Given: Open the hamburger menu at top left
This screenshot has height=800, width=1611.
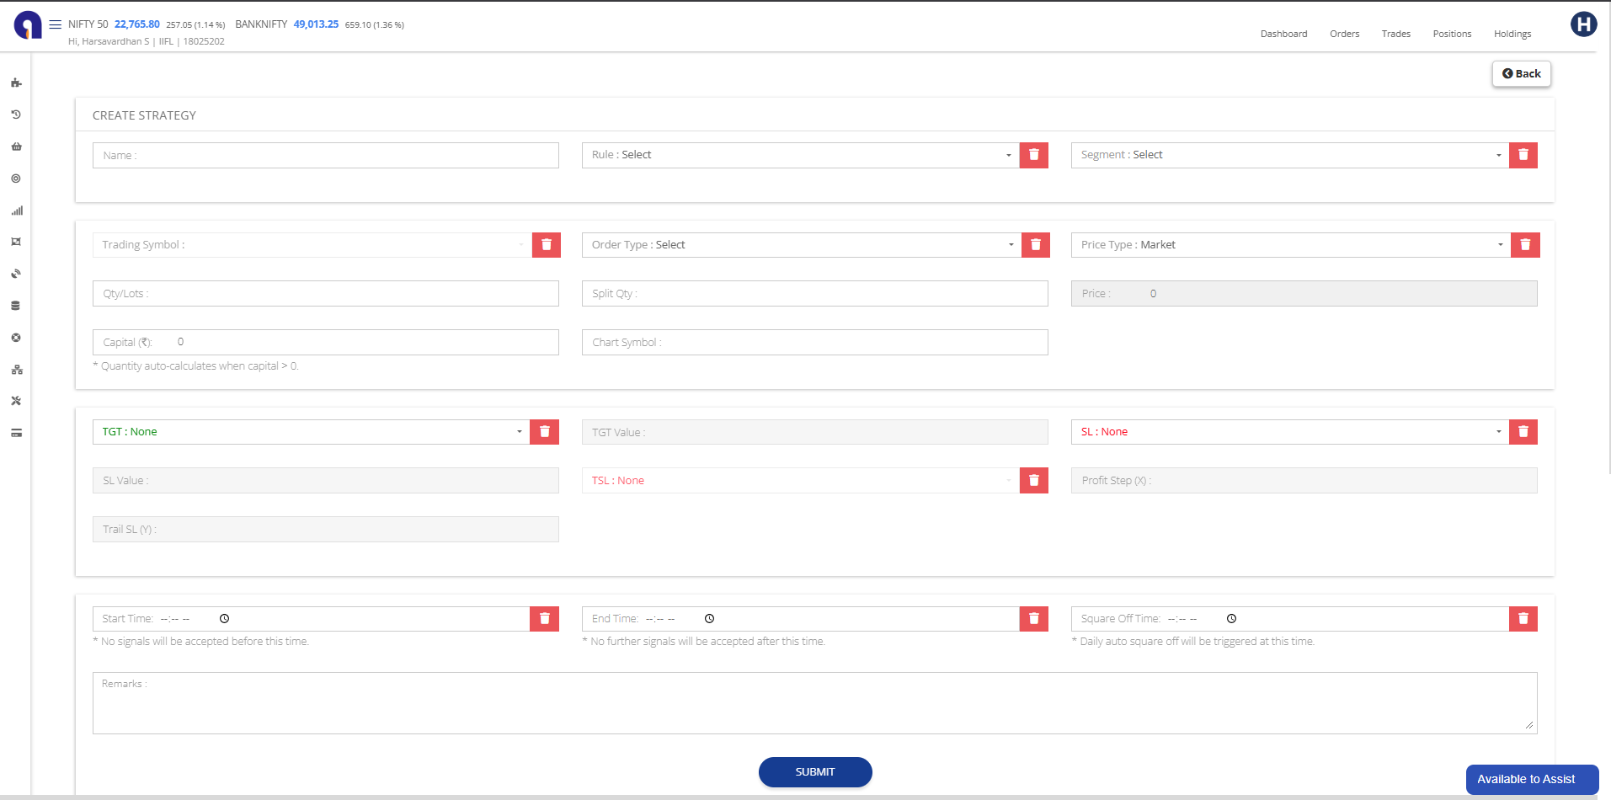Looking at the screenshot, I should 56,24.
